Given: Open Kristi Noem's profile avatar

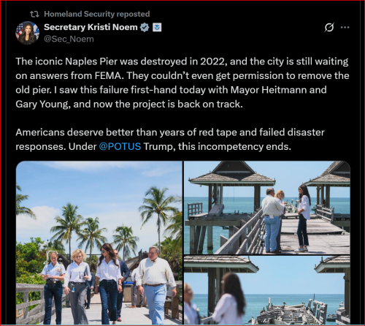Looking at the screenshot, I should pos(28,33).
